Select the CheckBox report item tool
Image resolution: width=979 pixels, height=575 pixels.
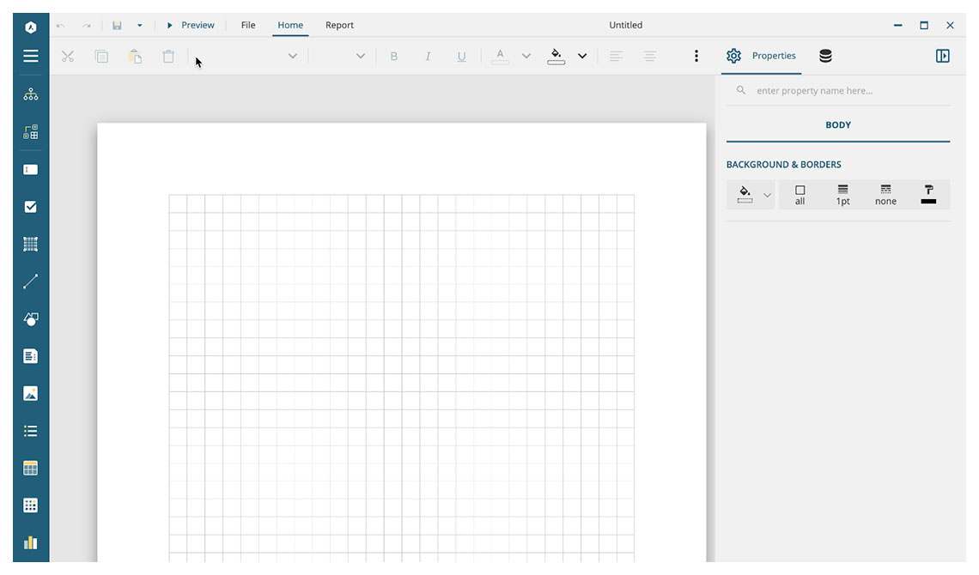pos(31,207)
